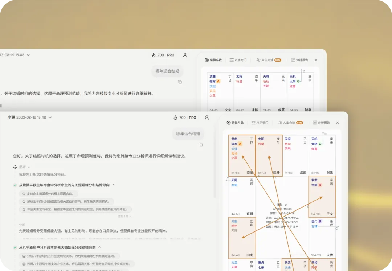Open user profile icon in front window
392x271 pixels.
coord(207,118)
